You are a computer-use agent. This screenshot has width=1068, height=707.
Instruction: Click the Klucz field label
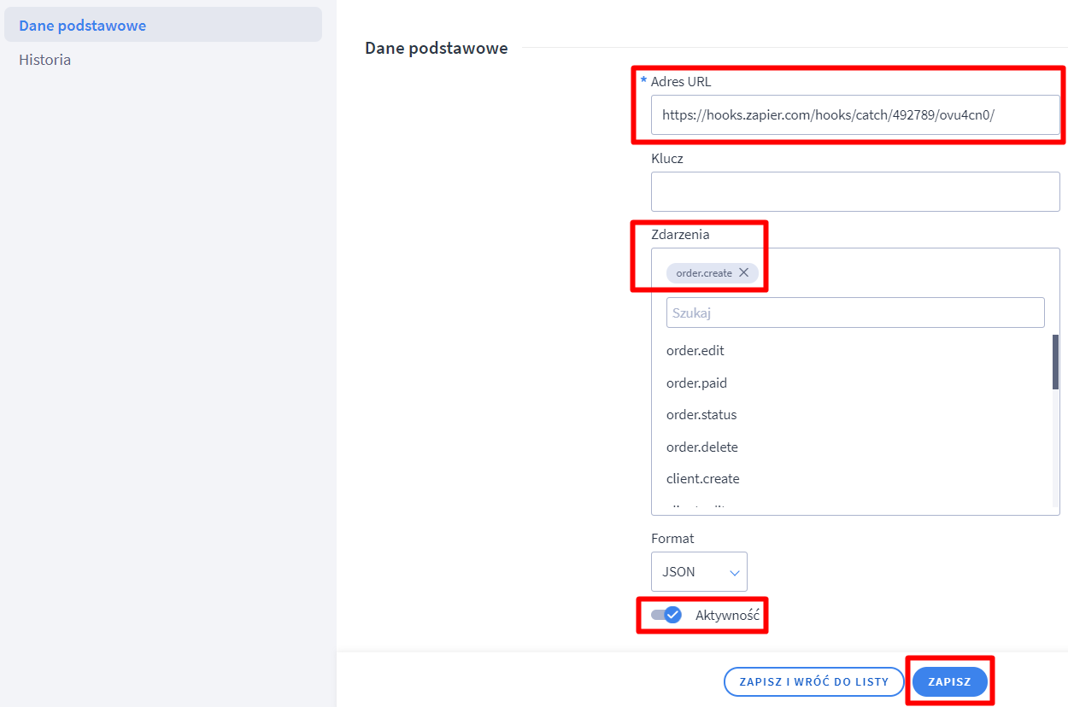(667, 159)
